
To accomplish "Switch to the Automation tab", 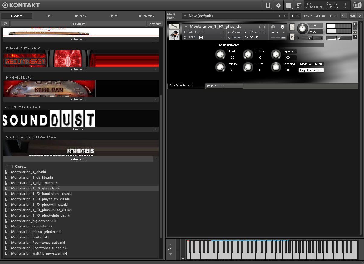I will click(147, 16).
